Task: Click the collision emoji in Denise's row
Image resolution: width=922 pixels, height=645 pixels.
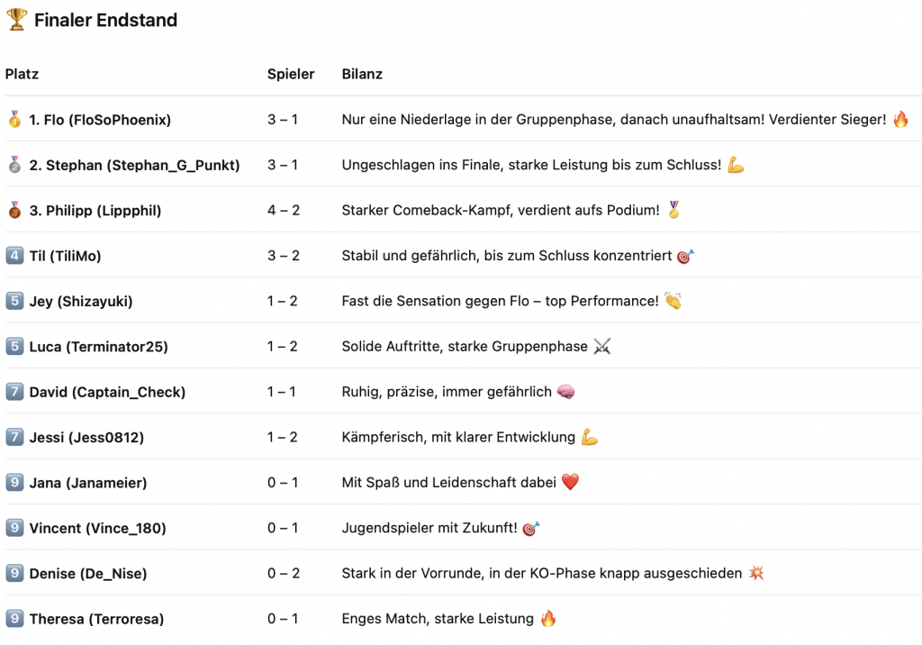Action: coord(756,573)
